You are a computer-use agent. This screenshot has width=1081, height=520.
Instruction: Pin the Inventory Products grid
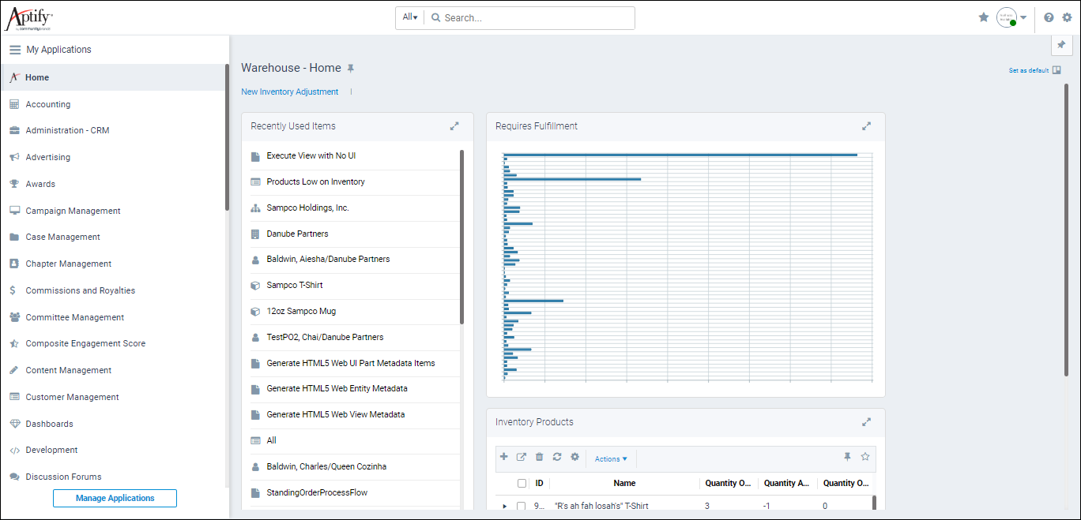847,456
